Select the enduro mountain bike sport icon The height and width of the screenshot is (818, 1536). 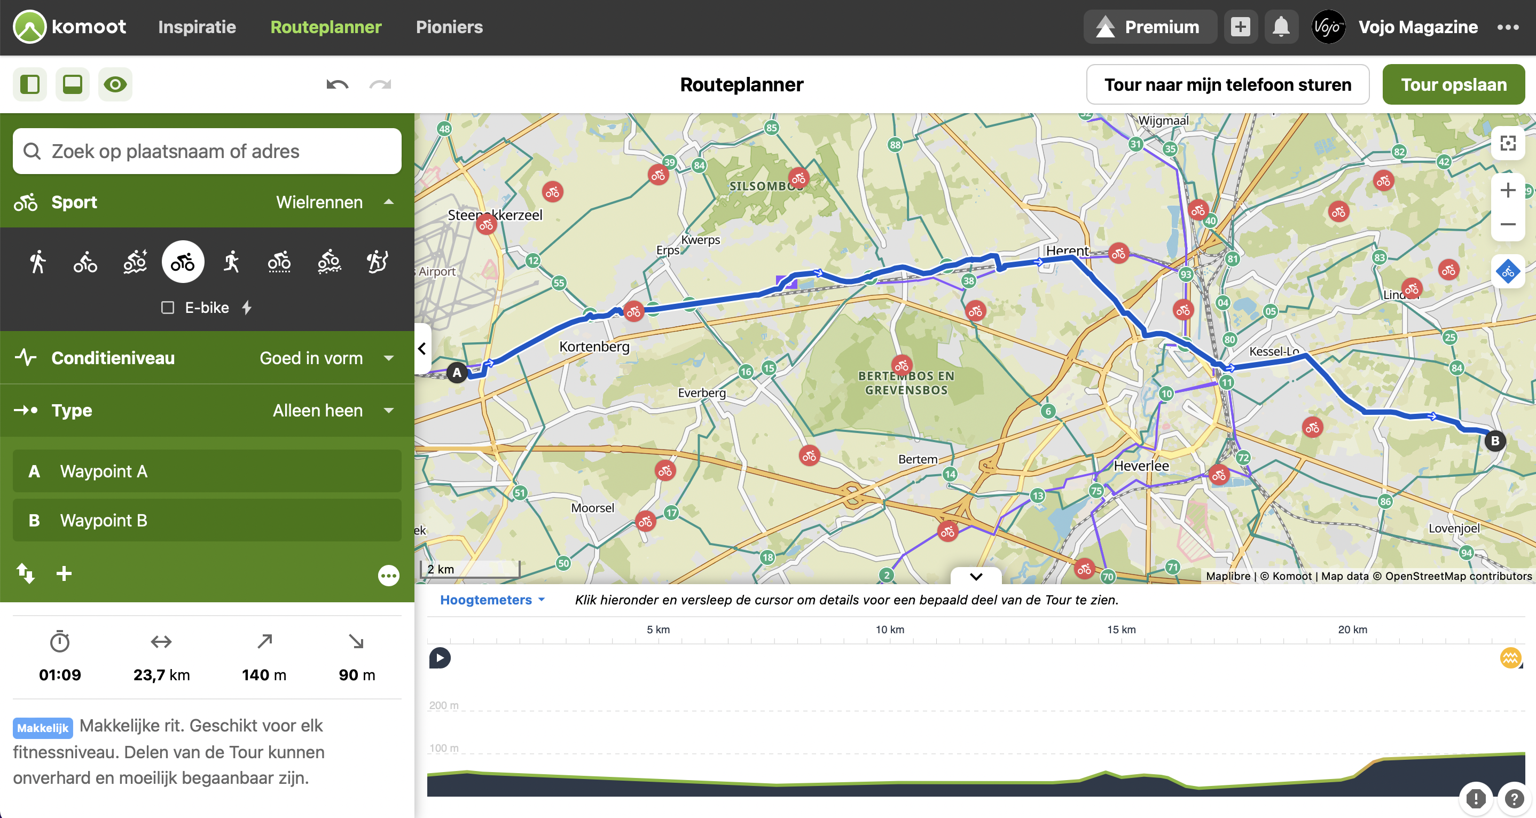pos(329,262)
